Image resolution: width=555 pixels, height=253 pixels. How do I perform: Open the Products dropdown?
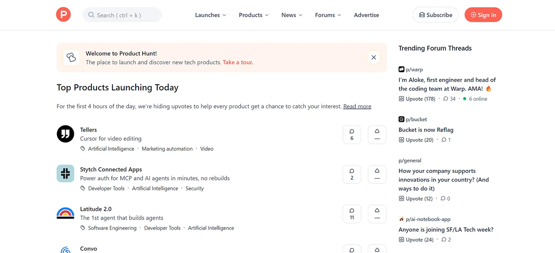point(253,15)
